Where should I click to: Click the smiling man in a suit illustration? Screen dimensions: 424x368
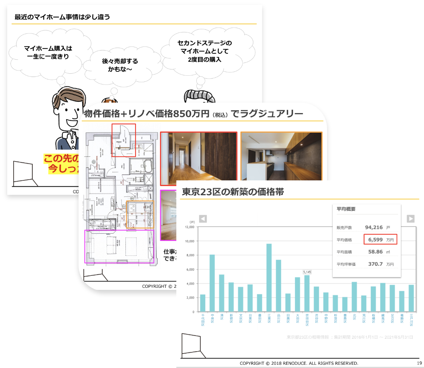pyautogui.click(x=66, y=120)
